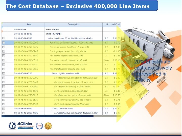The width and height of the screenshot is (182, 136).
Task: Click the $ 32.20 unit cost
Action: point(117,73)
